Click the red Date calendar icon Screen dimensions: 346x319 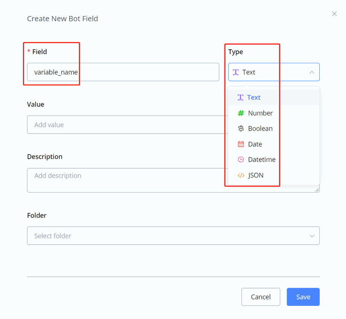241,144
